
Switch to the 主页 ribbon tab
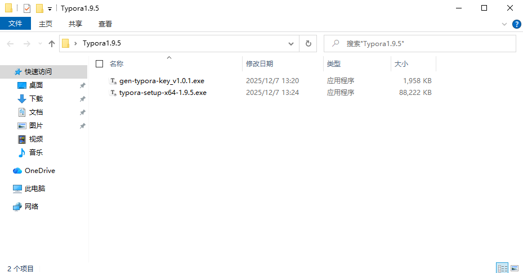46,24
